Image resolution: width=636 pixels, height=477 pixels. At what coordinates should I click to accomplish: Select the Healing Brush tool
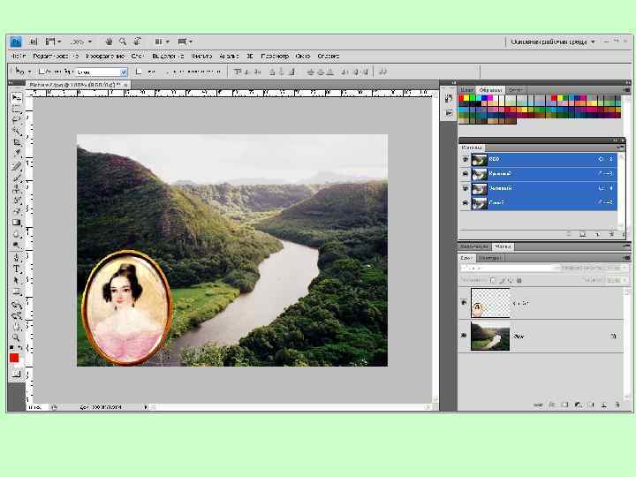click(x=16, y=166)
